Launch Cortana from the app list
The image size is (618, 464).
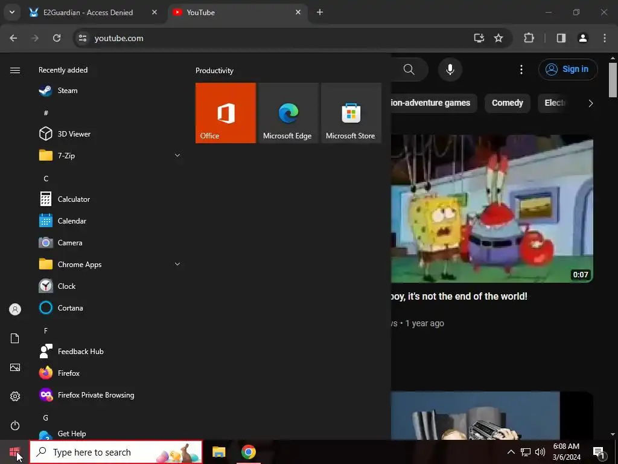109,308
